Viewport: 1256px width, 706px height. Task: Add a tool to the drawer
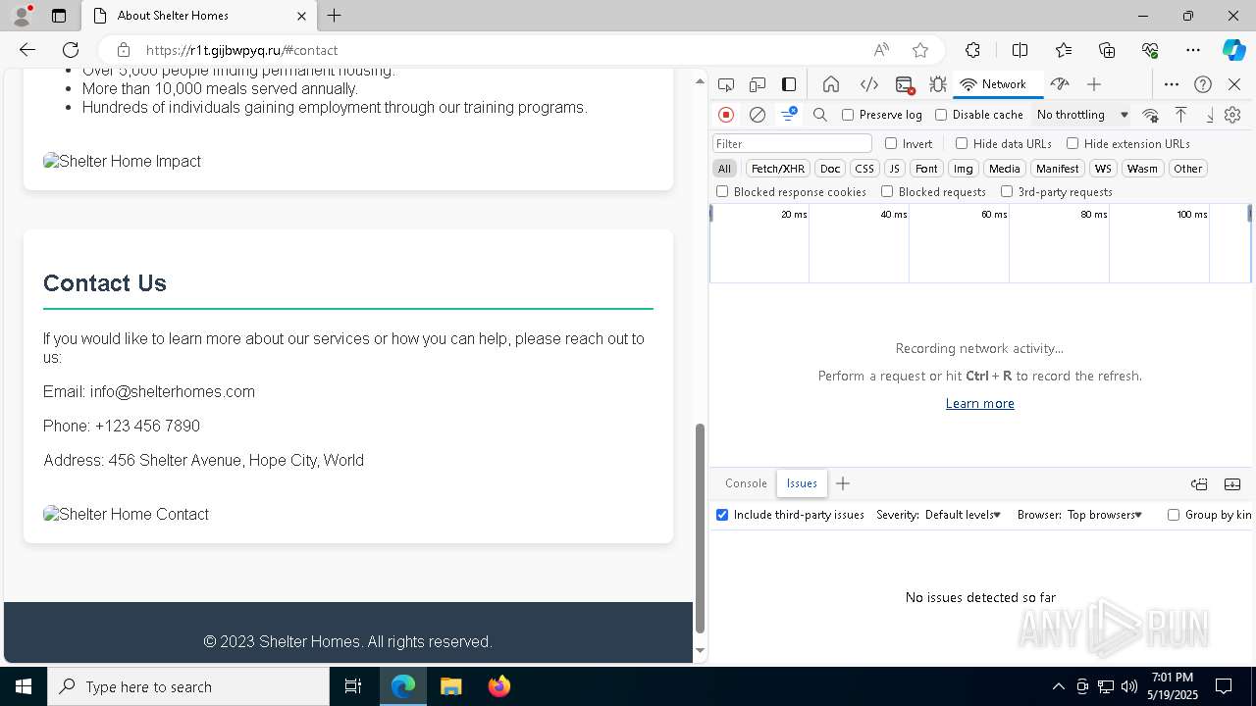pos(843,483)
